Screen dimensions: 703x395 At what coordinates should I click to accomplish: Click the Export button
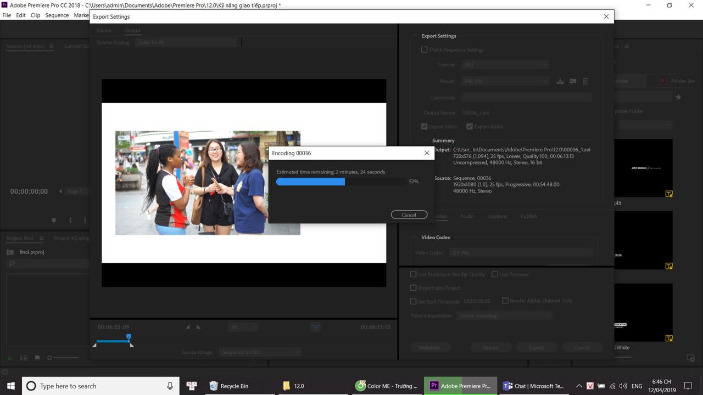[536, 347]
